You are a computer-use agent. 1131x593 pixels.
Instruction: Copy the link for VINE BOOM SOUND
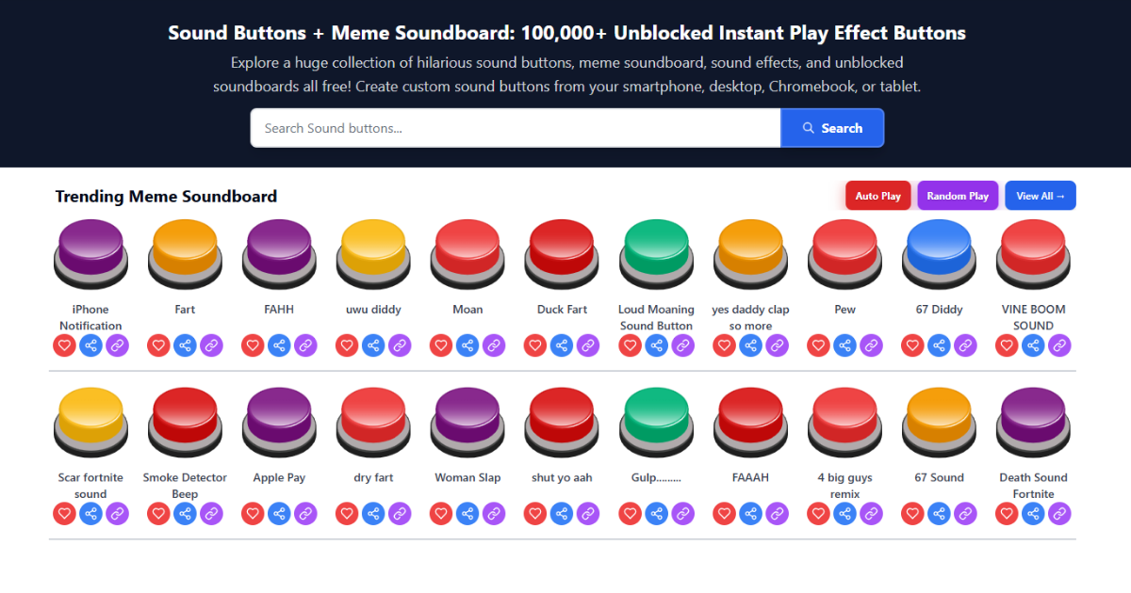[x=1059, y=345]
